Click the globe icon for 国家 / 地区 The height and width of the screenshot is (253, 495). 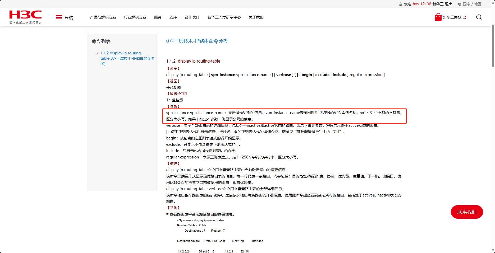click(460, 4)
